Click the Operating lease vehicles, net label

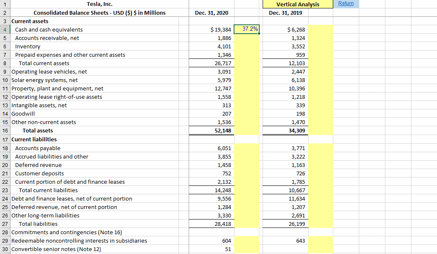pyautogui.click(x=49, y=71)
